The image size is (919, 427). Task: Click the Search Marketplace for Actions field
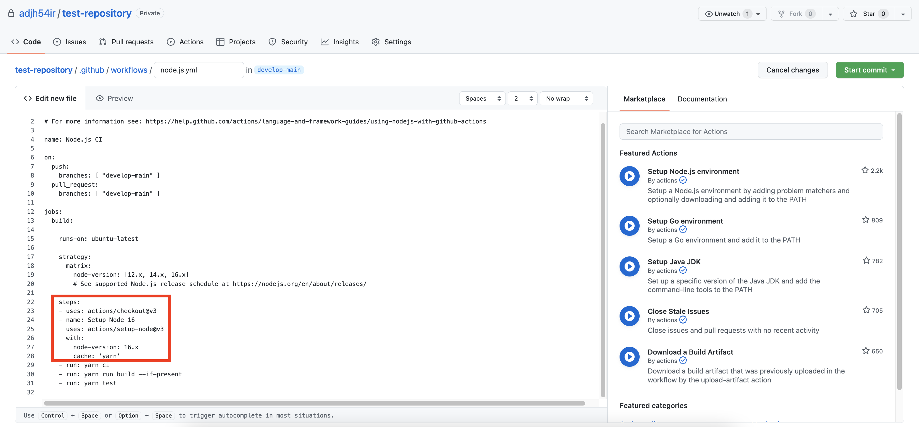(751, 132)
